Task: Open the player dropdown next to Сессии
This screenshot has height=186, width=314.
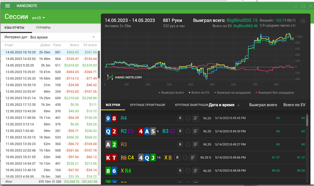Action: tap(39, 18)
